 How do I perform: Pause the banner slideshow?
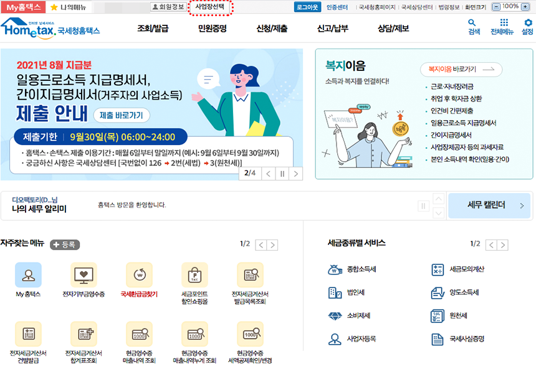(282, 174)
